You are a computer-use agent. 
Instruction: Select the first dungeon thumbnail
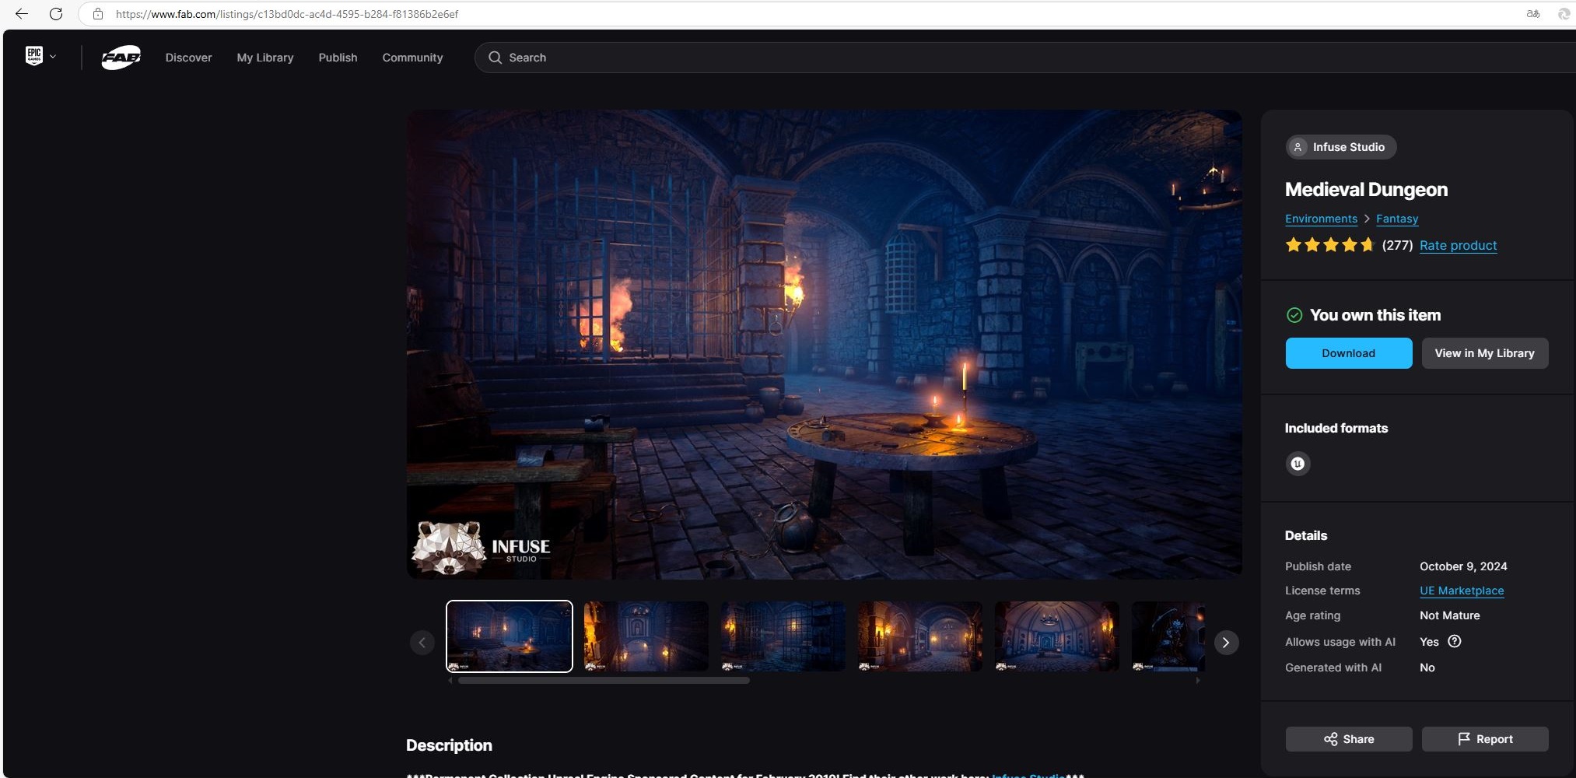click(x=510, y=636)
